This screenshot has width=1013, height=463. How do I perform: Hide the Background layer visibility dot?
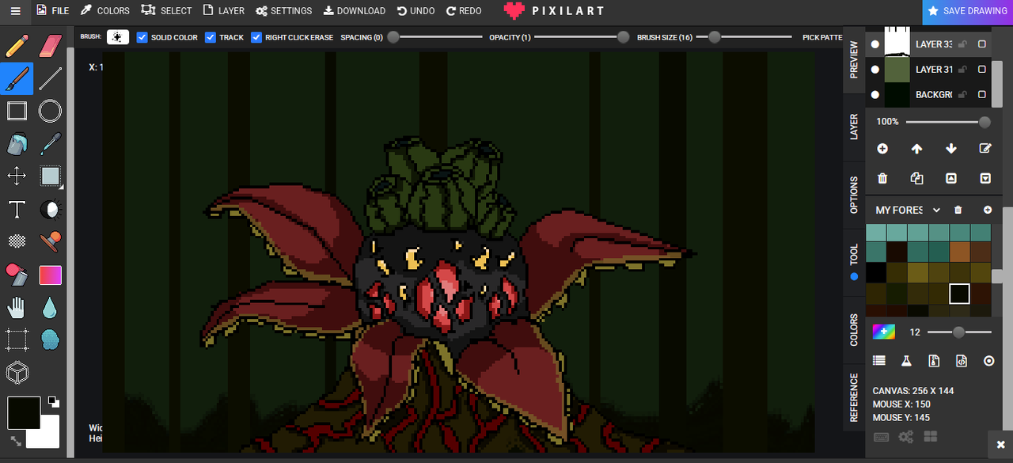(875, 95)
